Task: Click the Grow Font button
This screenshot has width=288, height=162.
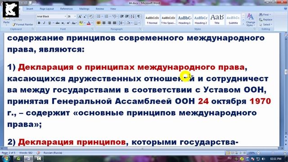Action: click(x=80, y=17)
